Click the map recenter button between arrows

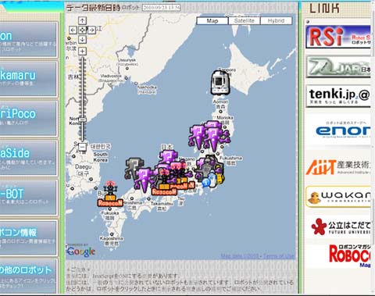[x=82, y=30]
